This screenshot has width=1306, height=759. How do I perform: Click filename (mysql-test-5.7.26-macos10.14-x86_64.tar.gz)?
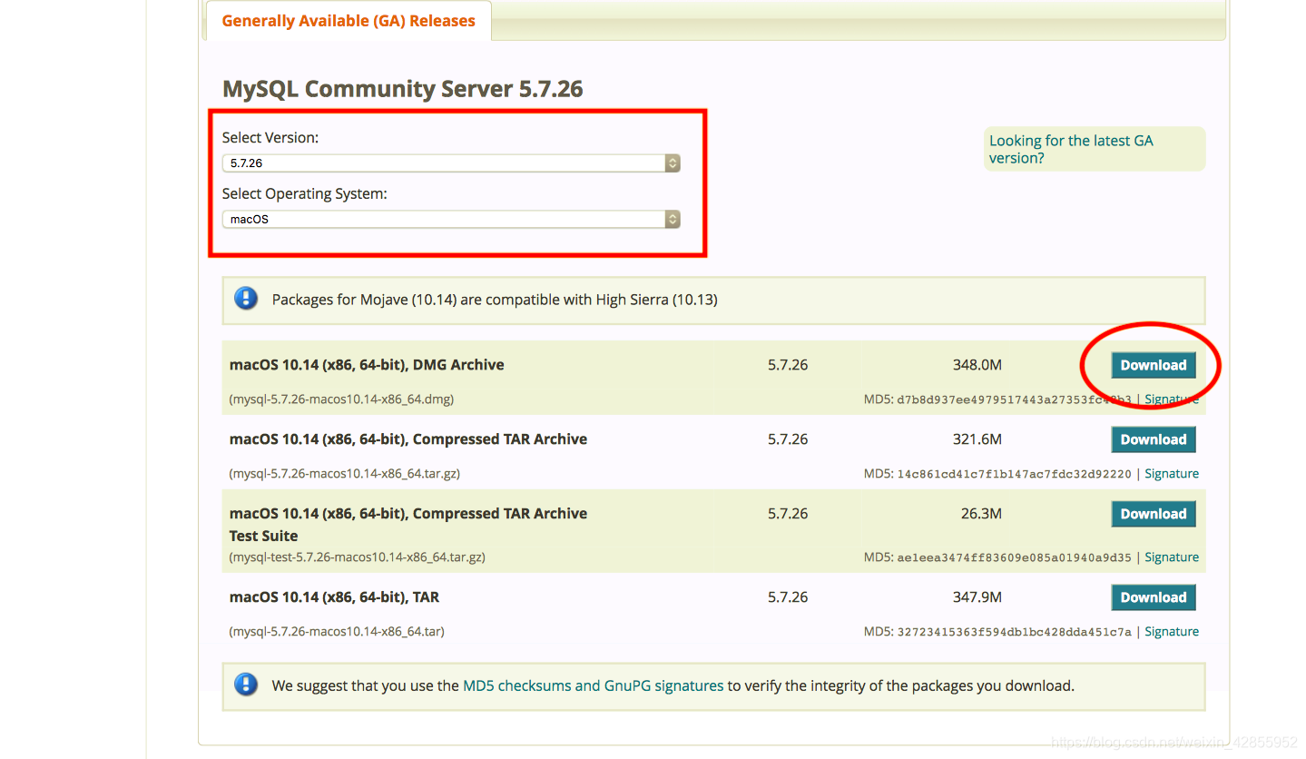tap(358, 557)
